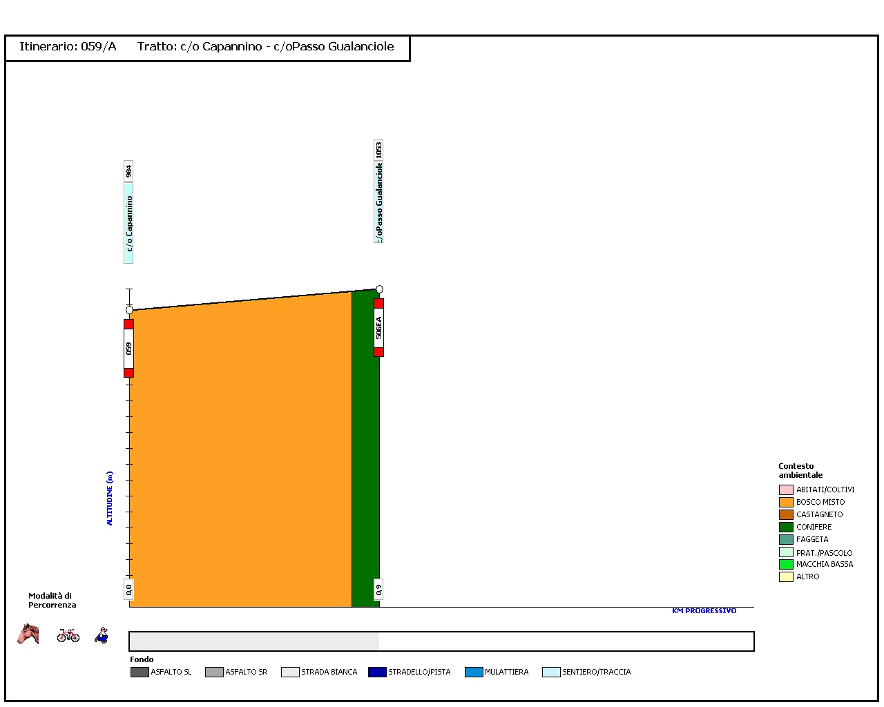Click the 0.9 km distance label
884x707 pixels.
point(378,590)
